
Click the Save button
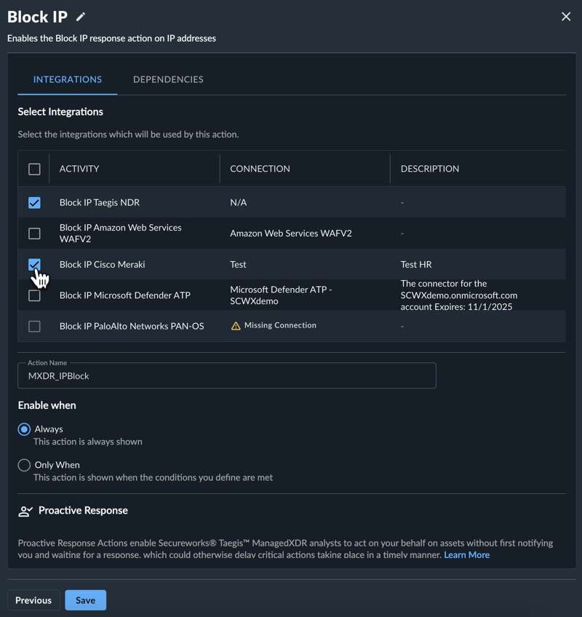click(85, 600)
